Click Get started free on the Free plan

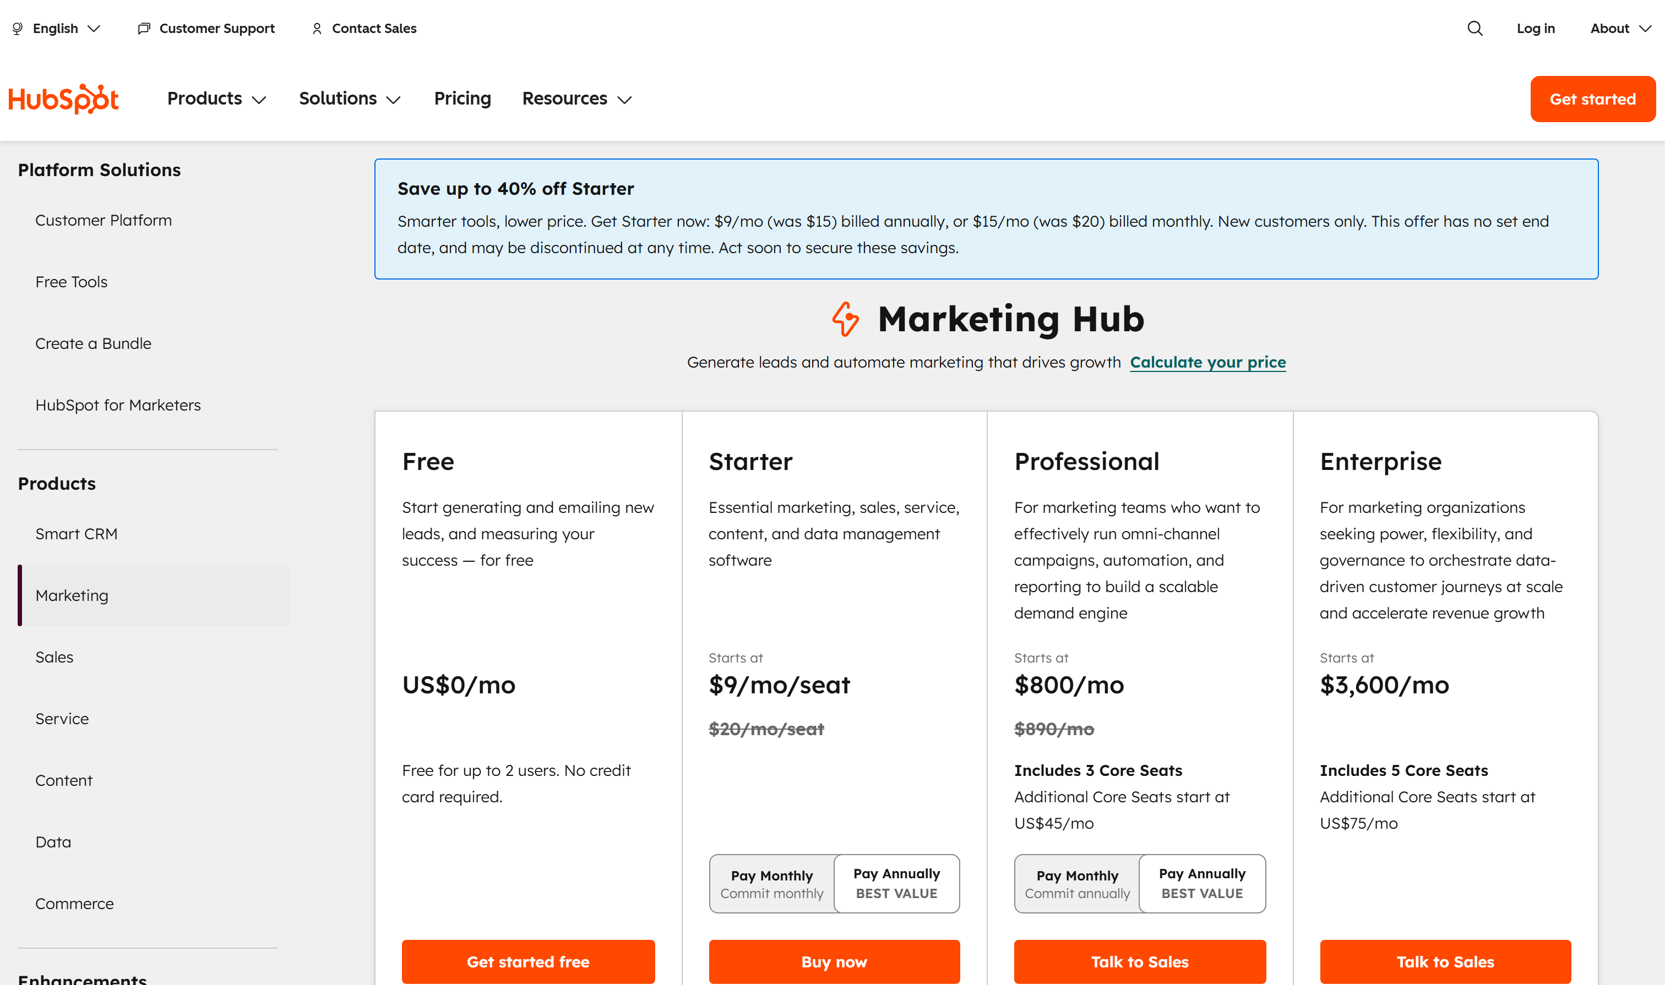[x=528, y=961]
